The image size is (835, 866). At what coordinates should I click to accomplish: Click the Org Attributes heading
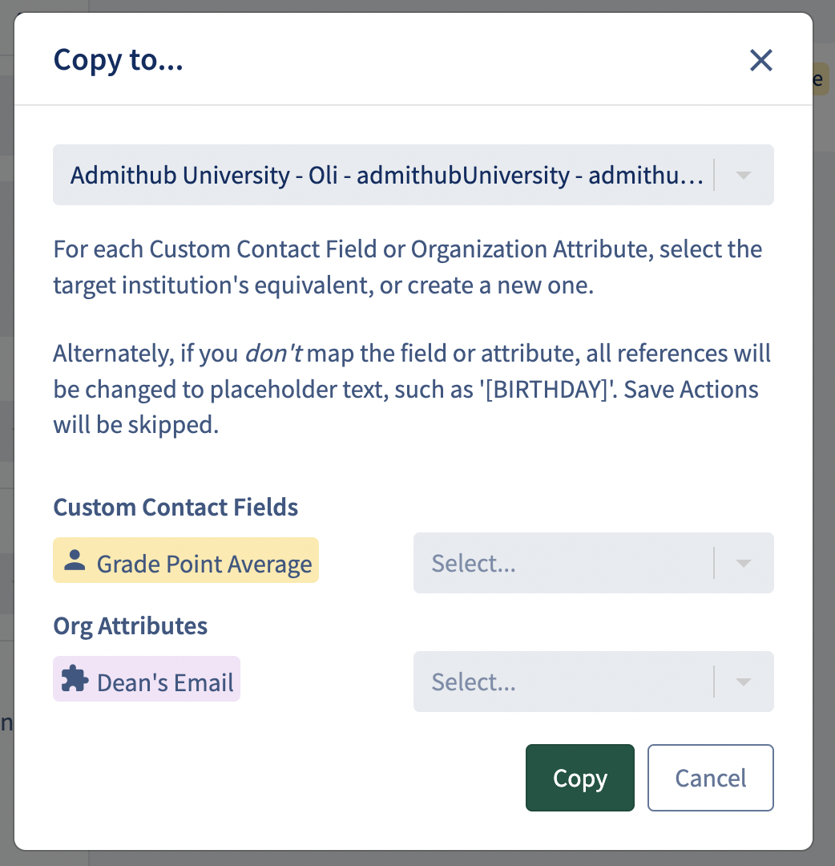pos(131,626)
